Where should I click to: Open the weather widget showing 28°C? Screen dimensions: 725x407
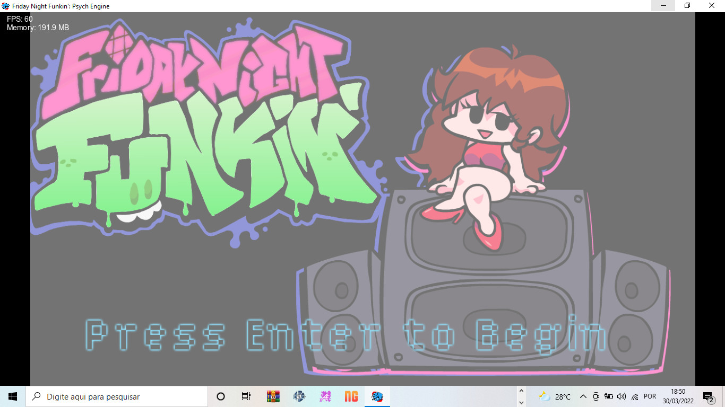[x=555, y=396]
